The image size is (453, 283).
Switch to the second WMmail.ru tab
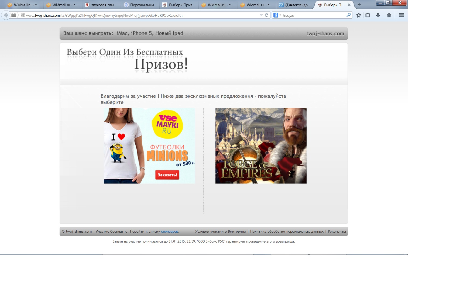click(x=62, y=5)
